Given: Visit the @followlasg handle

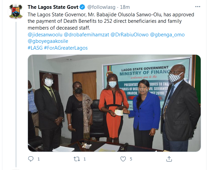Looking at the screenshot, I should click(101, 7).
